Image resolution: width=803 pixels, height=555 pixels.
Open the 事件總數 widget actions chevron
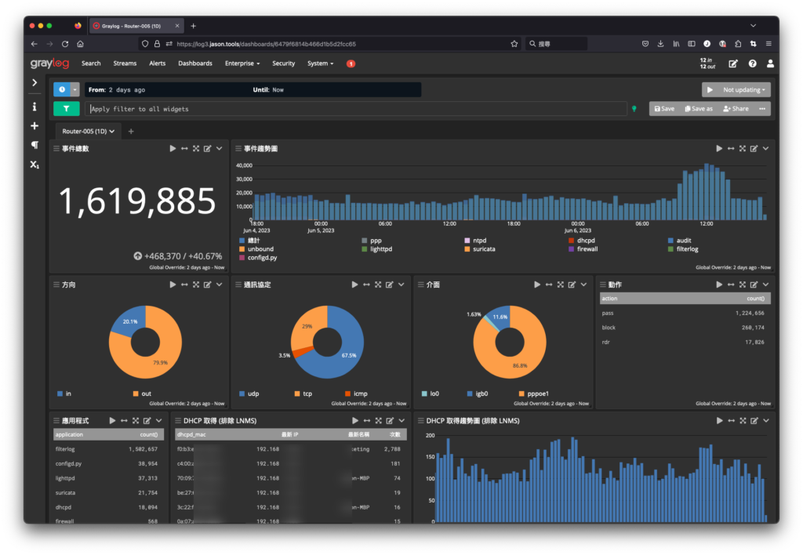220,148
